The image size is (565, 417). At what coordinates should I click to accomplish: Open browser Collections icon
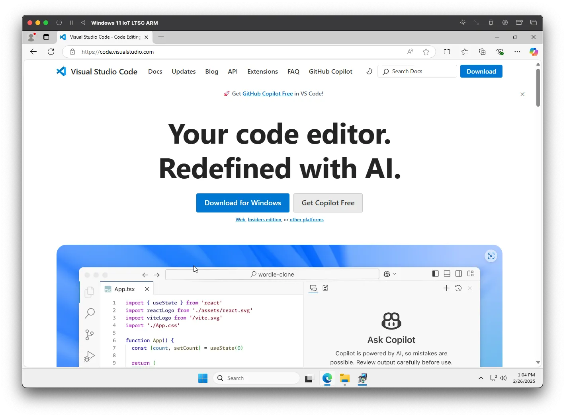coord(482,52)
